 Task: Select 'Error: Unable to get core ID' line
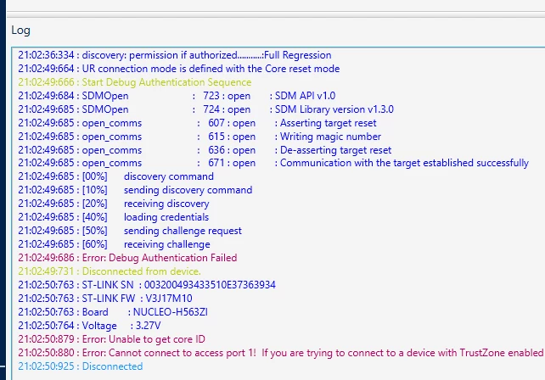click(111, 338)
